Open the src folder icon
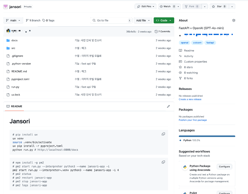Image resolution: width=248 pixels, height=194 pixels. [8, 48]
